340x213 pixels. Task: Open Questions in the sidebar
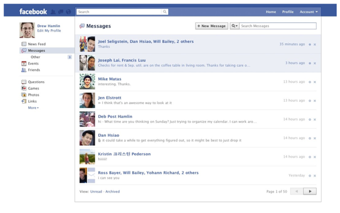click(36, 82)
